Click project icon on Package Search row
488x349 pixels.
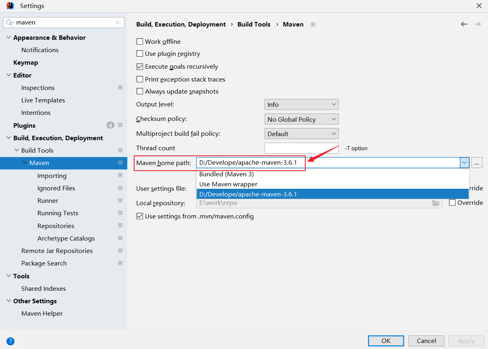120,263
